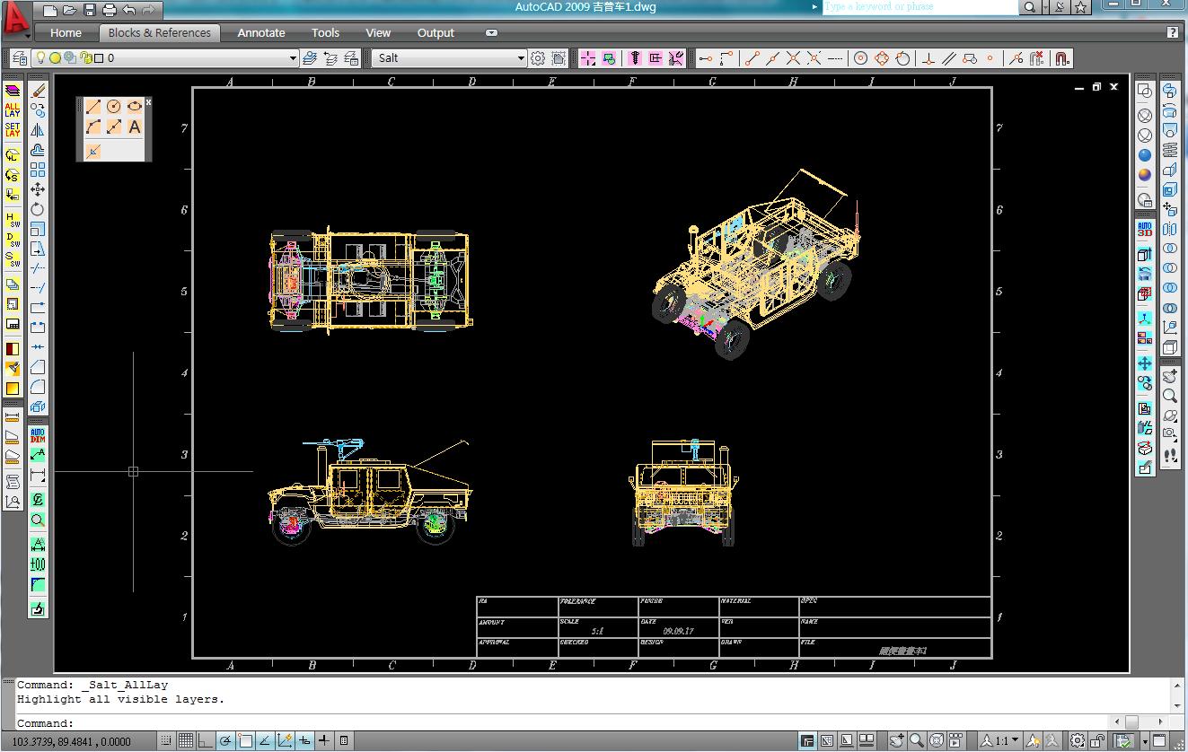Click the coordinates readout in status bar

tap(72, 742)
